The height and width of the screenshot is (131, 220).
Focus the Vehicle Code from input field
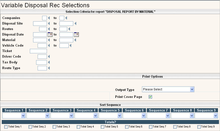coord(42,46)
